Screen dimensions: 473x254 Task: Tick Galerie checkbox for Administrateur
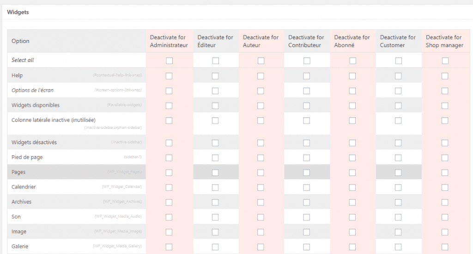[x=169, y=247]
